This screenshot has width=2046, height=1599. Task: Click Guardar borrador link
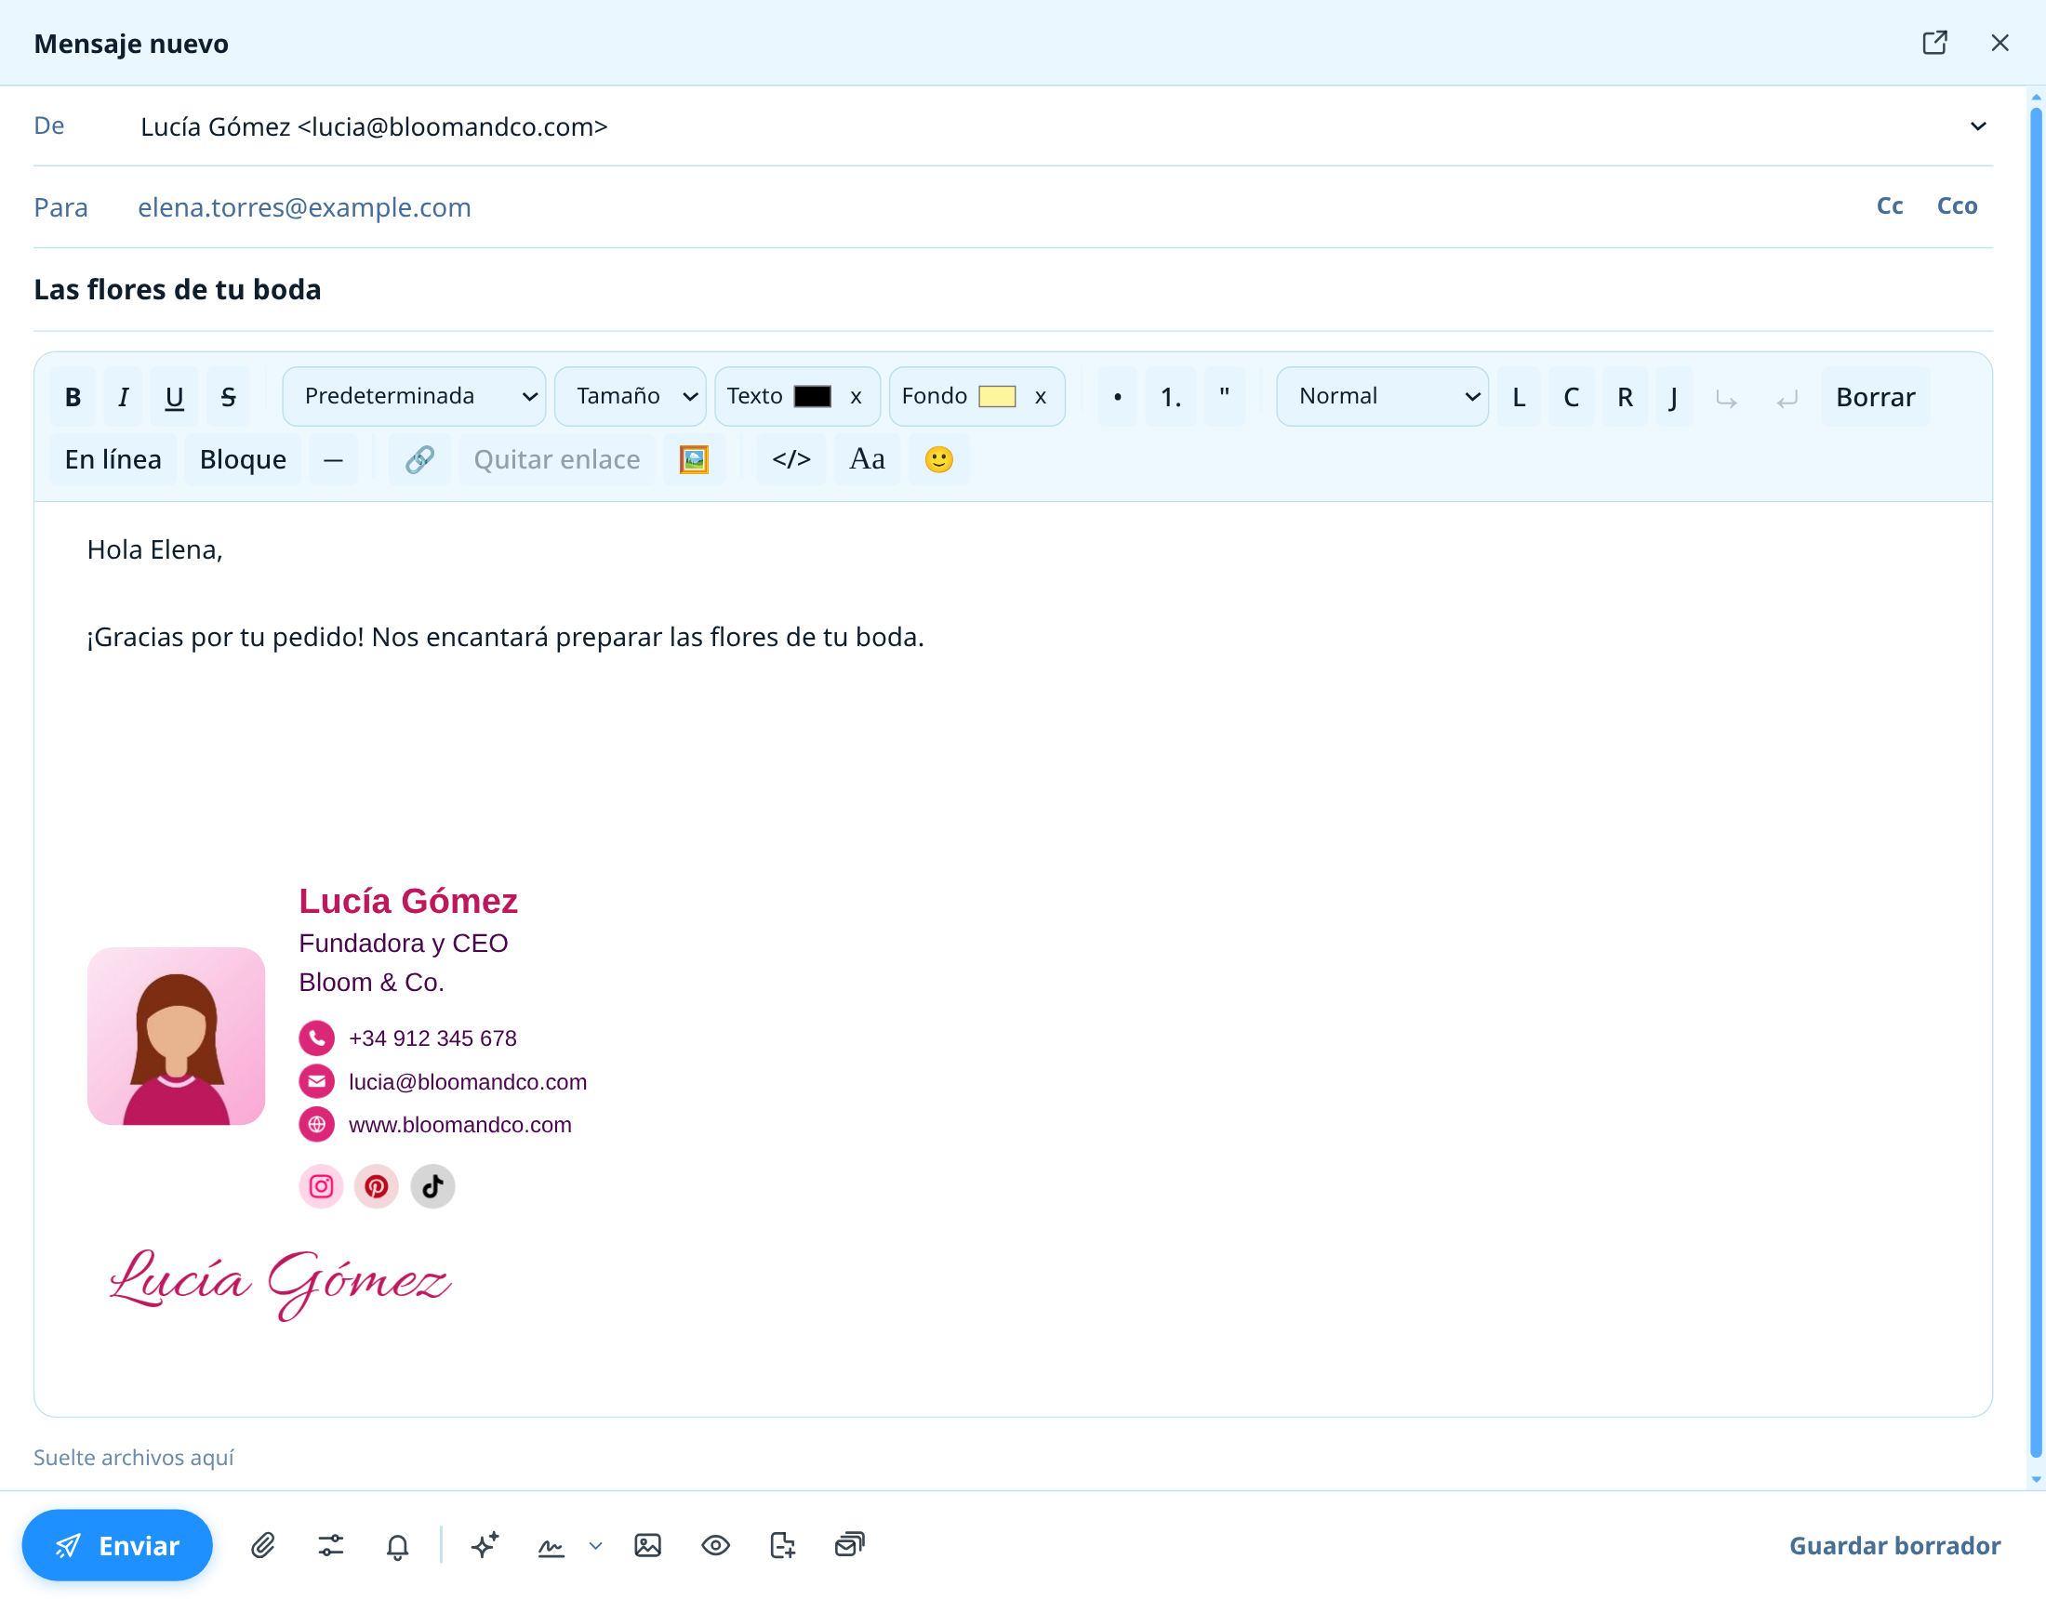[1895, 1546]
